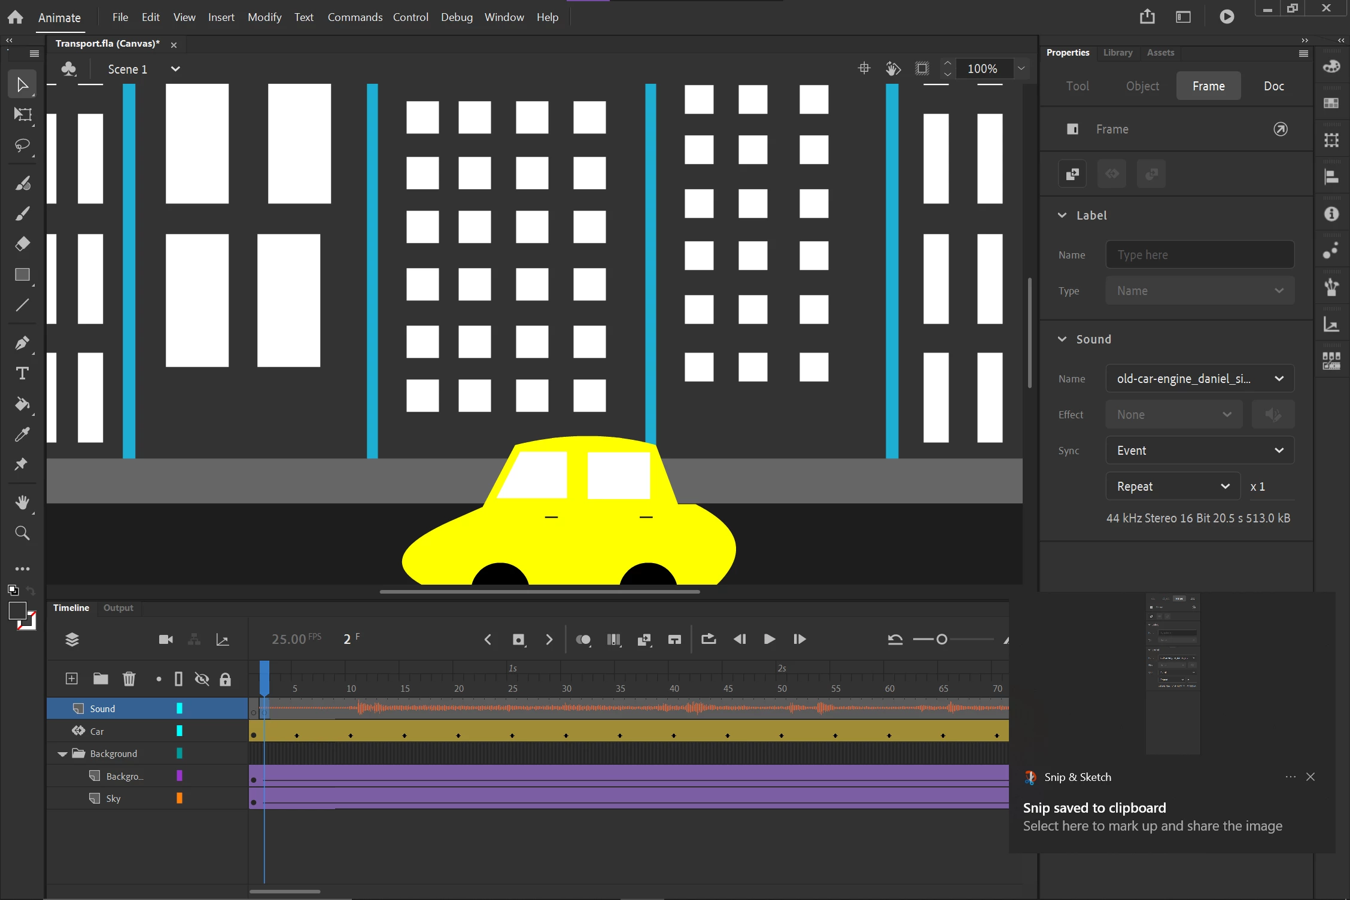1350x900 pixels.
Task: Toggle Onion Skin in timeline
Action: (583, 640)
